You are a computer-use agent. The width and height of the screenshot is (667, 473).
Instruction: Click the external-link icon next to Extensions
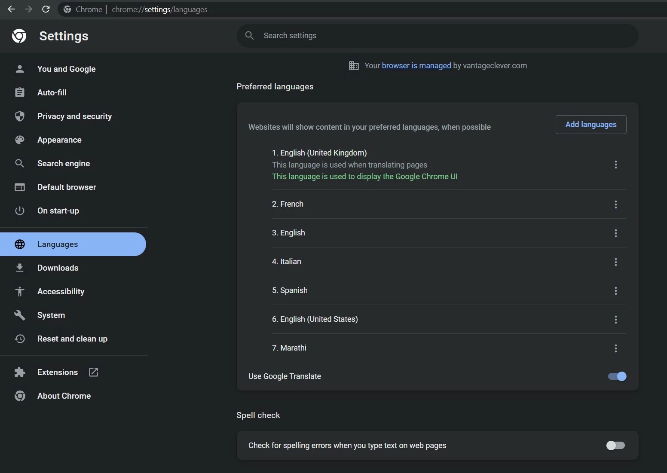(x=94, y=372)
